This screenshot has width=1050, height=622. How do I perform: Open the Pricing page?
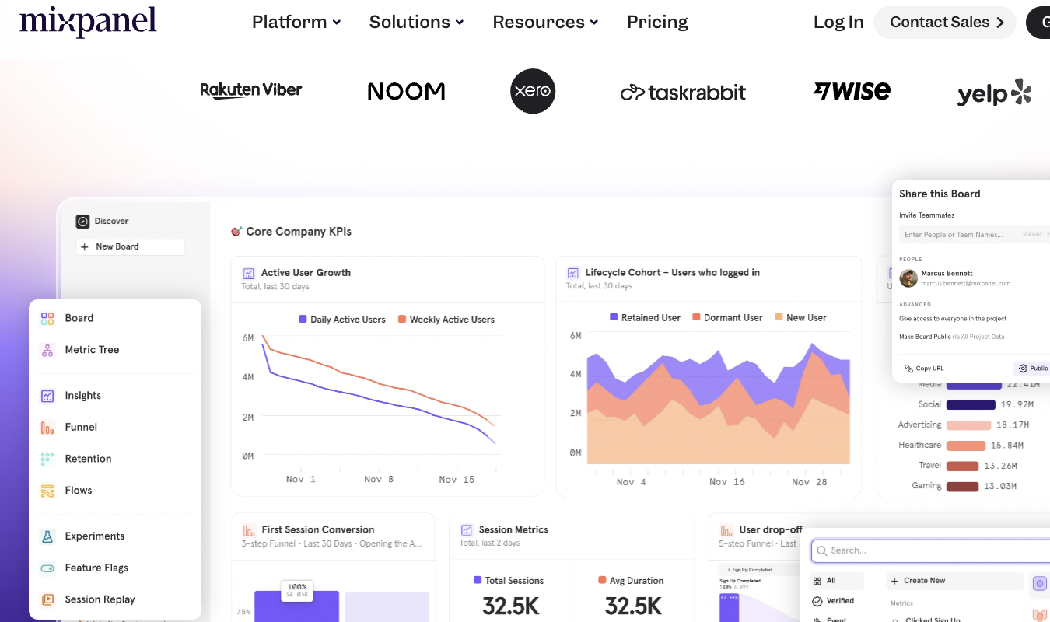click(x=657, y=22)
